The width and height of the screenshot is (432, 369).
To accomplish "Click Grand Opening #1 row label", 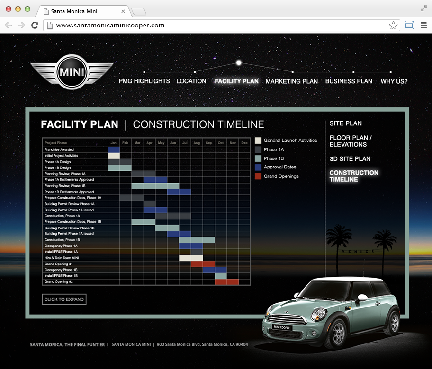I will pos(58,264).
